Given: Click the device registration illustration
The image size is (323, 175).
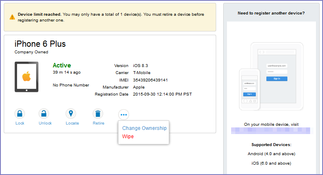Looking at the screenshot, I should pyautogui.click(x=271, y=77).
